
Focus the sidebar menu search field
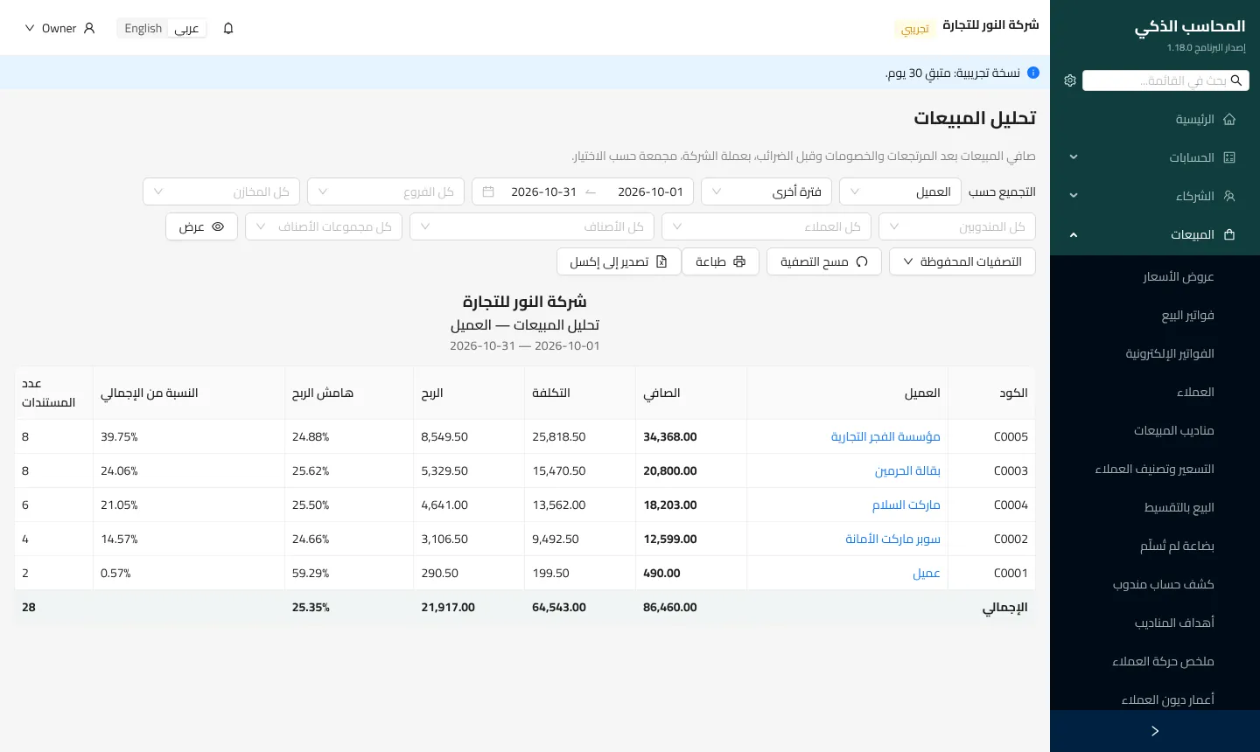pyautogui.click(x=1165, y=80)
